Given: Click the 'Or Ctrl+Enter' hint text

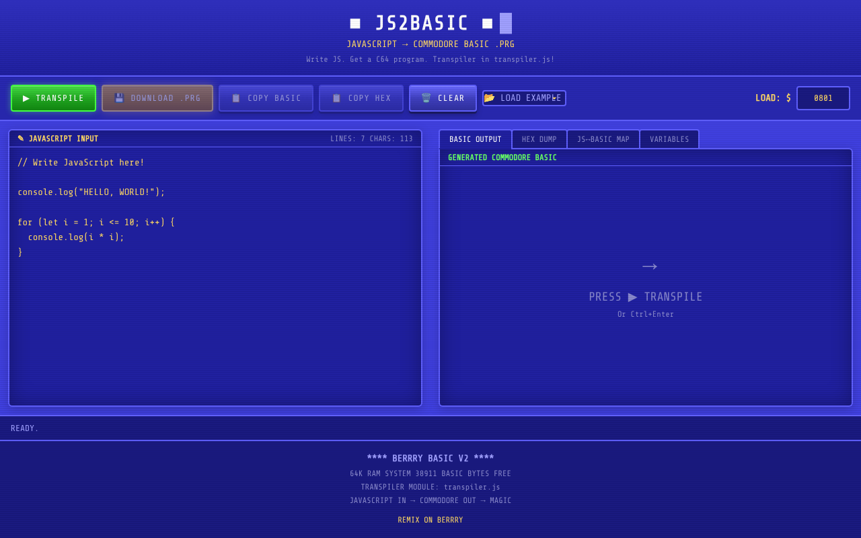Looking at the screenshot, I should [646, 314].
